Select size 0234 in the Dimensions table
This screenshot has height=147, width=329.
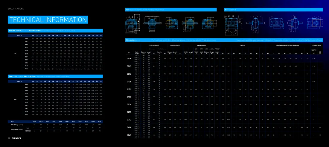(x=129, y=104)
